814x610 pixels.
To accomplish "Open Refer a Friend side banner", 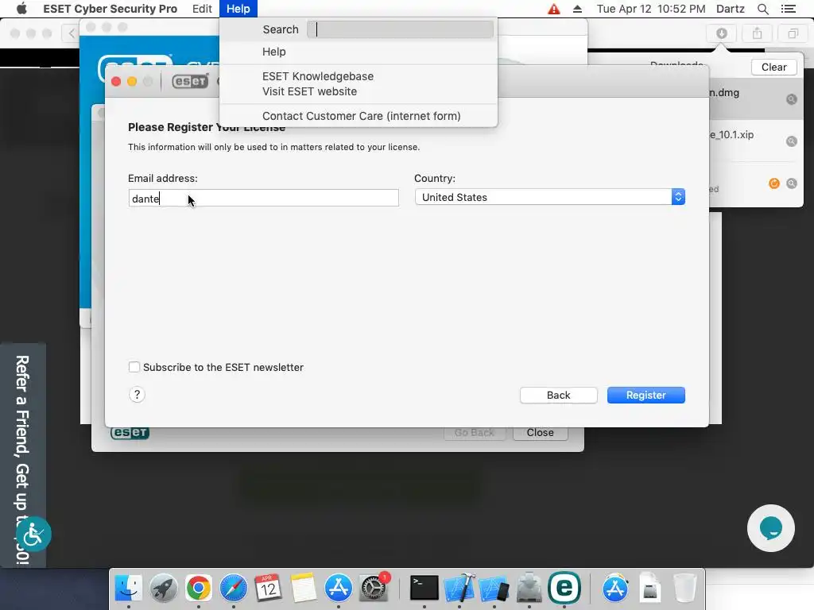I will pos(23,457).
